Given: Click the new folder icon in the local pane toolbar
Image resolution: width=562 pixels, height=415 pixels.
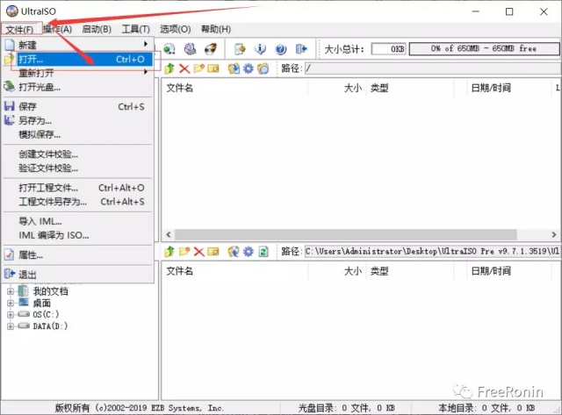Looking at the screenshot, I should [184, 251].
